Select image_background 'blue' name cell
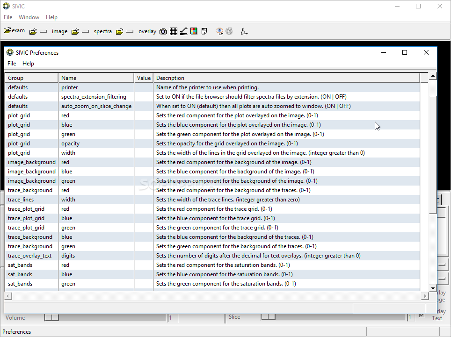Image resolution: width=451 pixels, height=337 pixels. 96,172
